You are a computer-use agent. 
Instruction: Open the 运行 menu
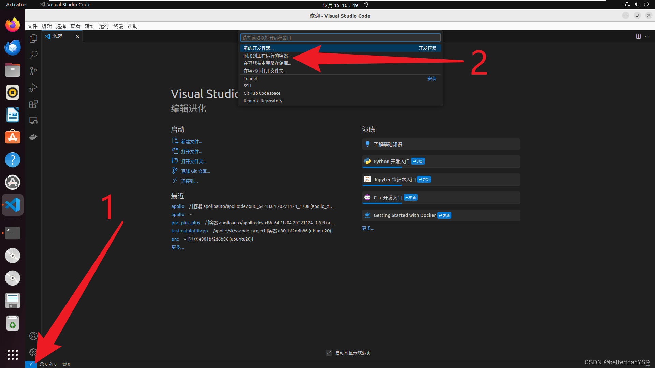[104, 26]
